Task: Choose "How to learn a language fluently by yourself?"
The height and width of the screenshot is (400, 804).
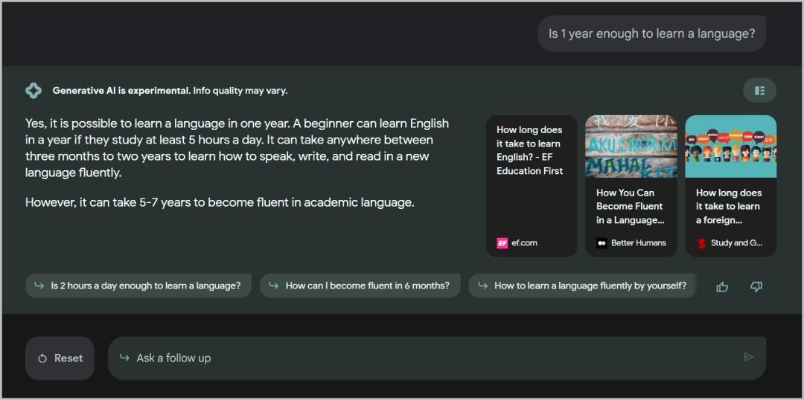Action: (582, 286)
